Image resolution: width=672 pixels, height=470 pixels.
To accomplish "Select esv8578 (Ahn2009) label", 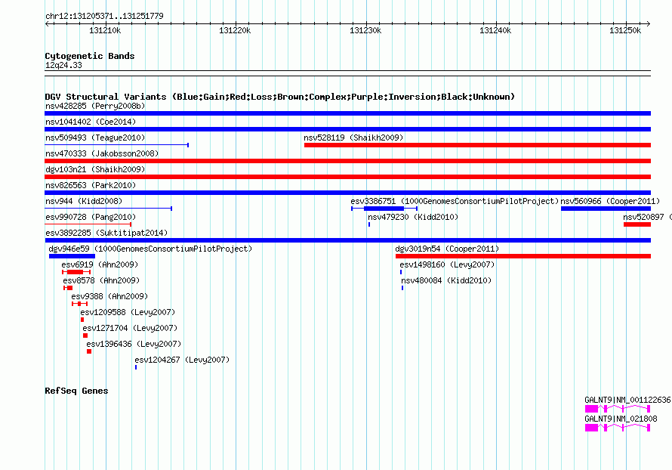I will point(101,280).
